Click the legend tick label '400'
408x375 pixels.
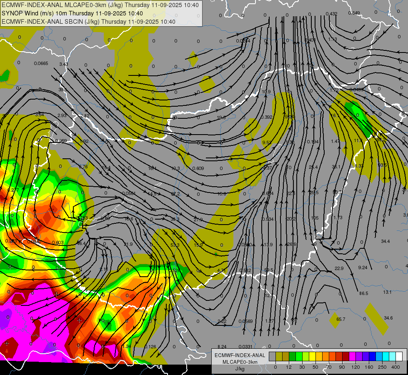point(395,367)
